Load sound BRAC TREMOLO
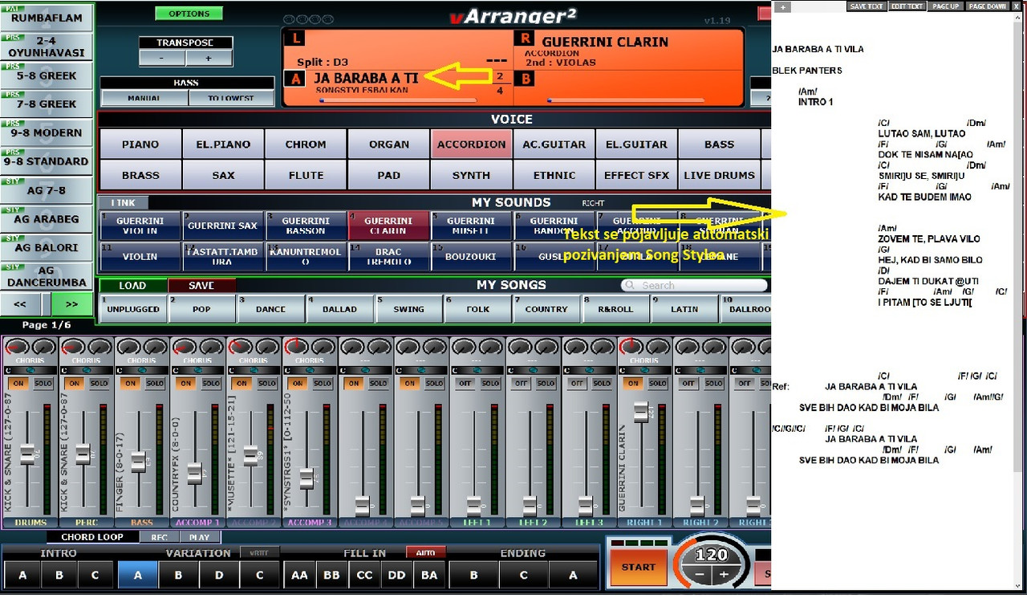Screen dimensions: 1027x598 [388, 257]
